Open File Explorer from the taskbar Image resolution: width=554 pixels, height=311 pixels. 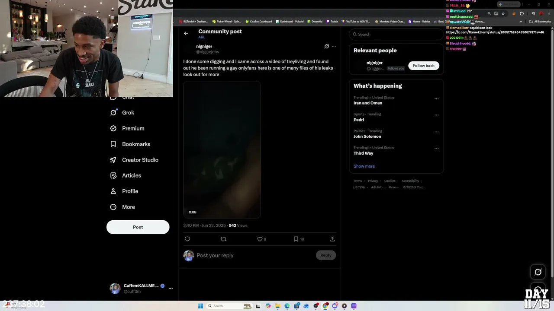277,306
